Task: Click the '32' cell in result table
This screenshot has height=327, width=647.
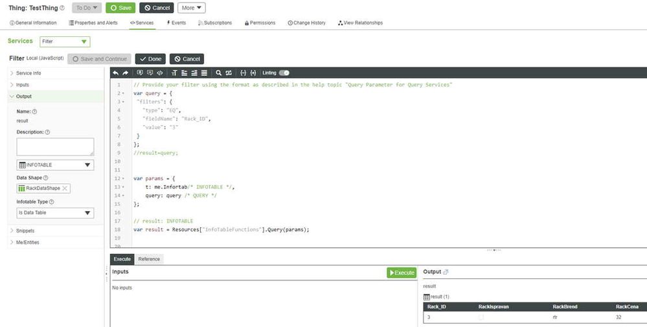Action: [618, 317]
